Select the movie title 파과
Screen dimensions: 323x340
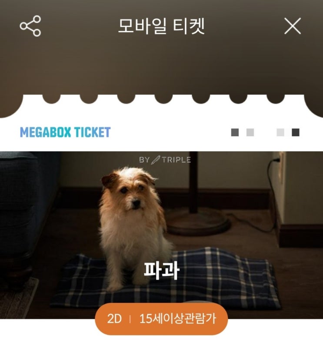tap(162, 270)
